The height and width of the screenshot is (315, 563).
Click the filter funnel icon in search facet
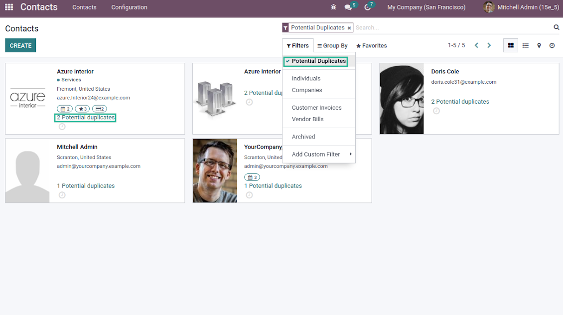285,27
